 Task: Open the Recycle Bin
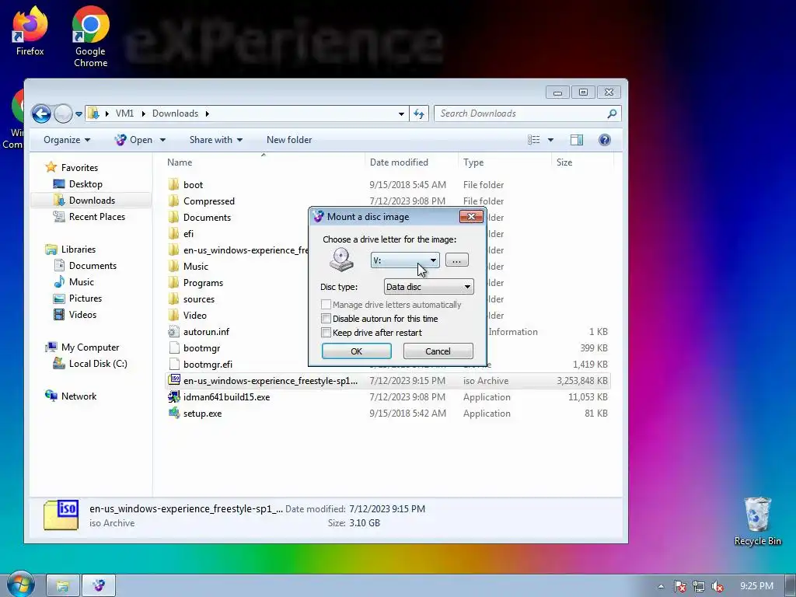[x=757, y=520]
